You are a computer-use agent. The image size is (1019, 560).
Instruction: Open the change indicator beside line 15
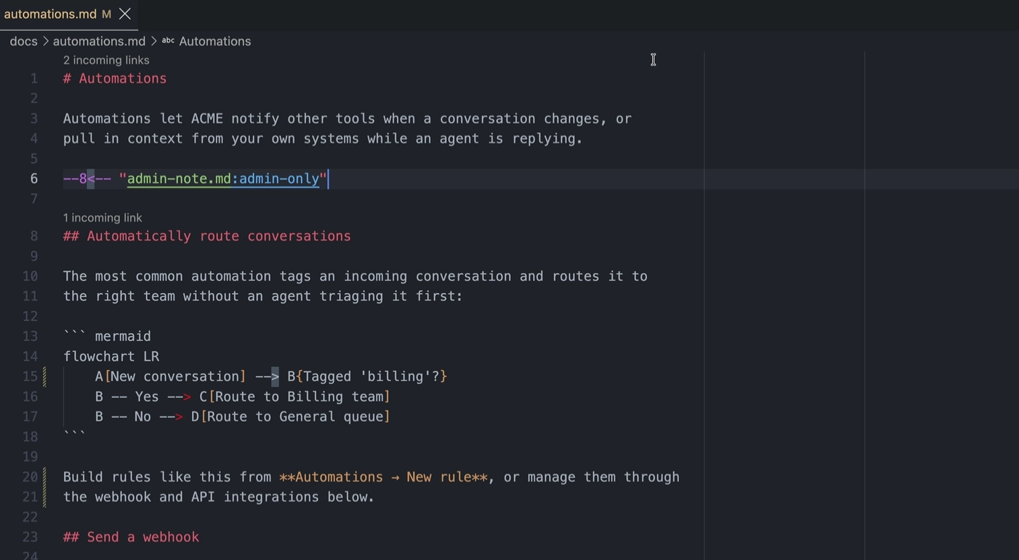click(45, 376)
